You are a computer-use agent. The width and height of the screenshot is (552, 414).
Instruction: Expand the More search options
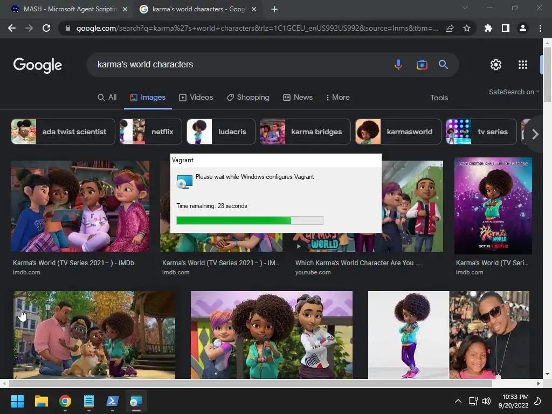[x=337, y=98]
